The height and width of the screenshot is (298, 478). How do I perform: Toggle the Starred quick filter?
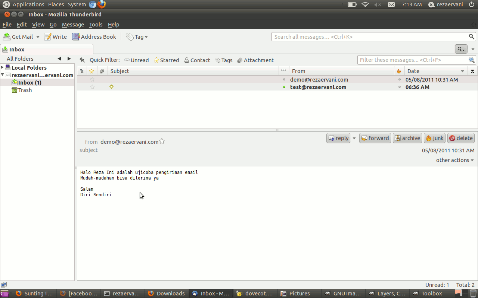tap(167, 60)
